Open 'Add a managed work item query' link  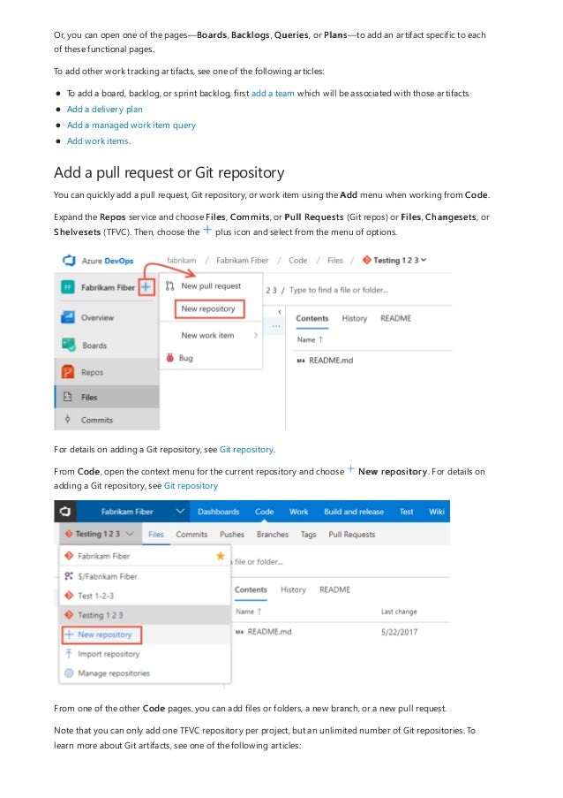(x=131, y=125)
